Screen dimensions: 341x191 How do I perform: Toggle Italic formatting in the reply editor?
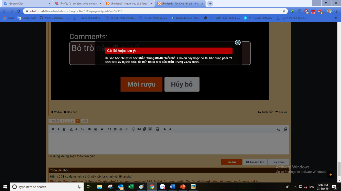[58, 129]
